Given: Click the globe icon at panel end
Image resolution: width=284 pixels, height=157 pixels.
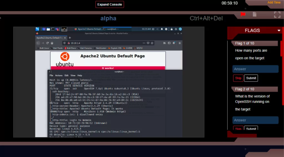Looking at the screenshot, I should click(180, 29).
